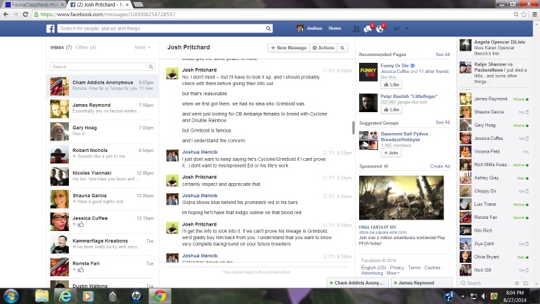Click the Home link in top bar

335,28
